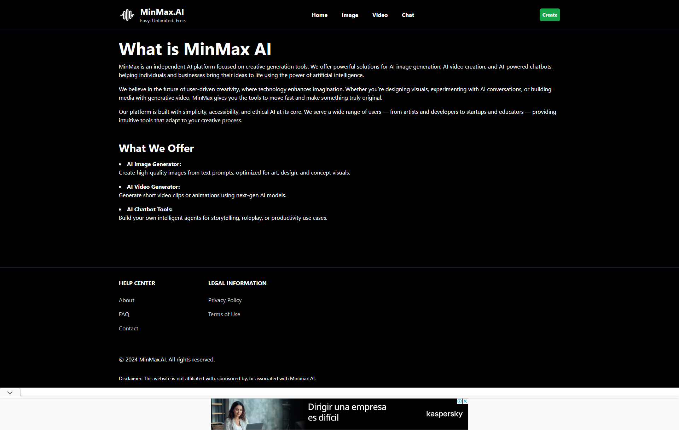The width and height of the screenshot is (679, 430).
Task: Open the About footer link
Action: click(126, 300)
